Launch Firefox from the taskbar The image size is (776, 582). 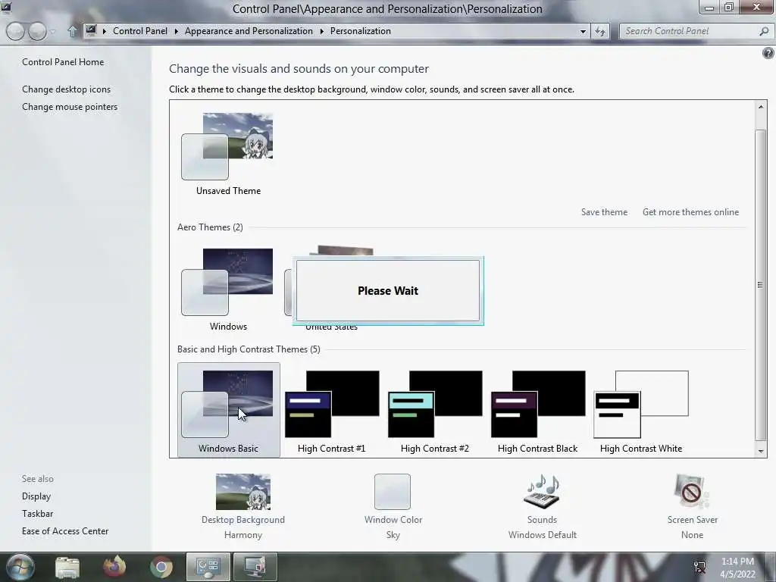pyautogui.click(x=114, y=567)
